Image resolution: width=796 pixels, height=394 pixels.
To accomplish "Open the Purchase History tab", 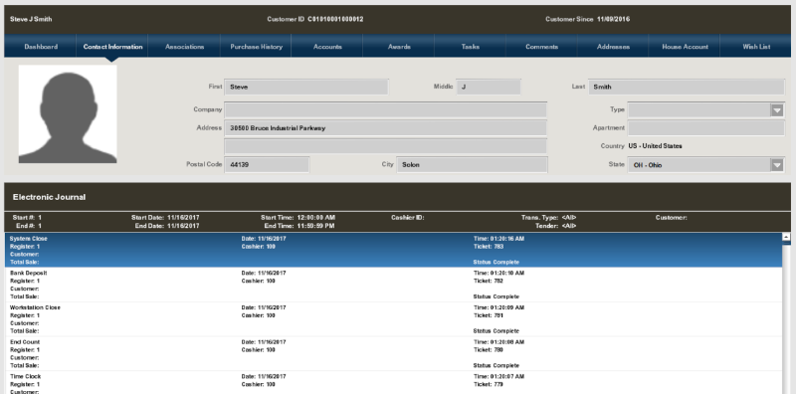I will pos(256,46).
